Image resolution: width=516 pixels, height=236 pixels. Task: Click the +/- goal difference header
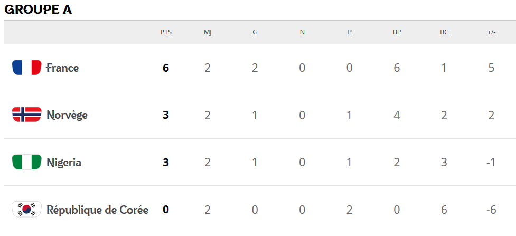coord(491,32)
